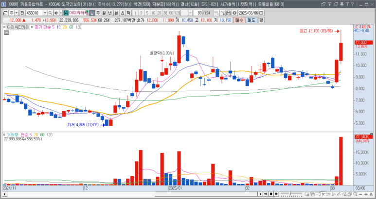Open the calendar date picker icon
The image size is (376, 199).
pyautogui.click(x=261, y=13)
